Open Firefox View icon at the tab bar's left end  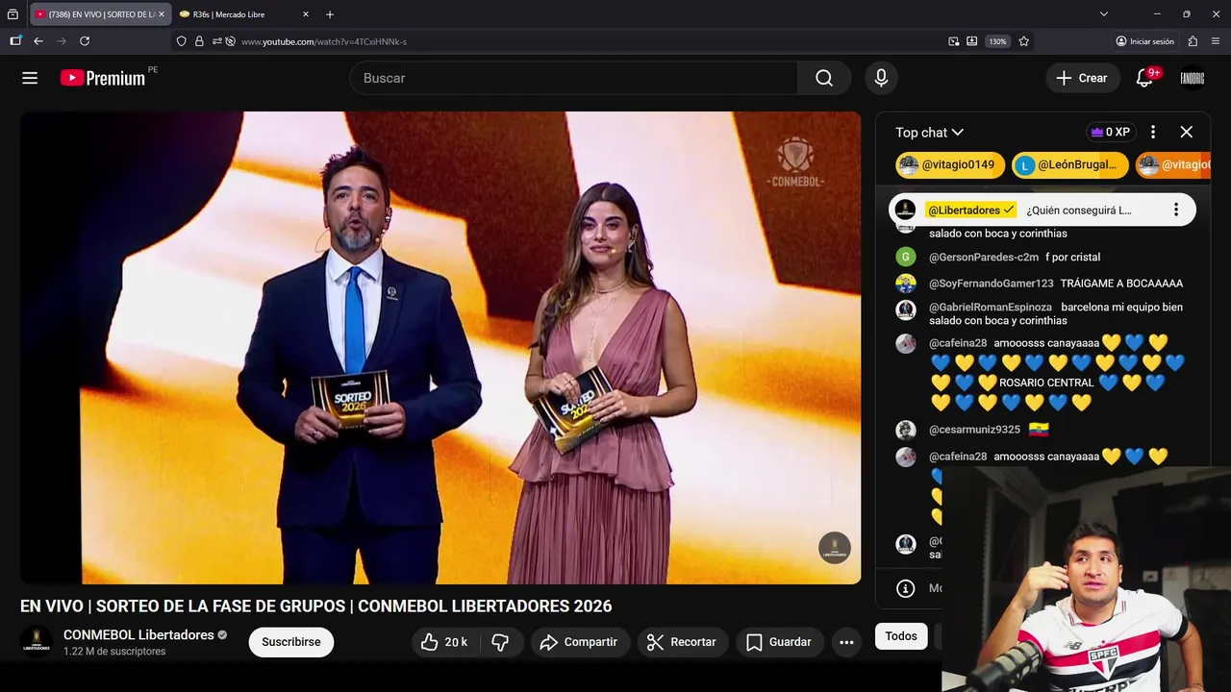pyautogui.click(x=13, y=14)
